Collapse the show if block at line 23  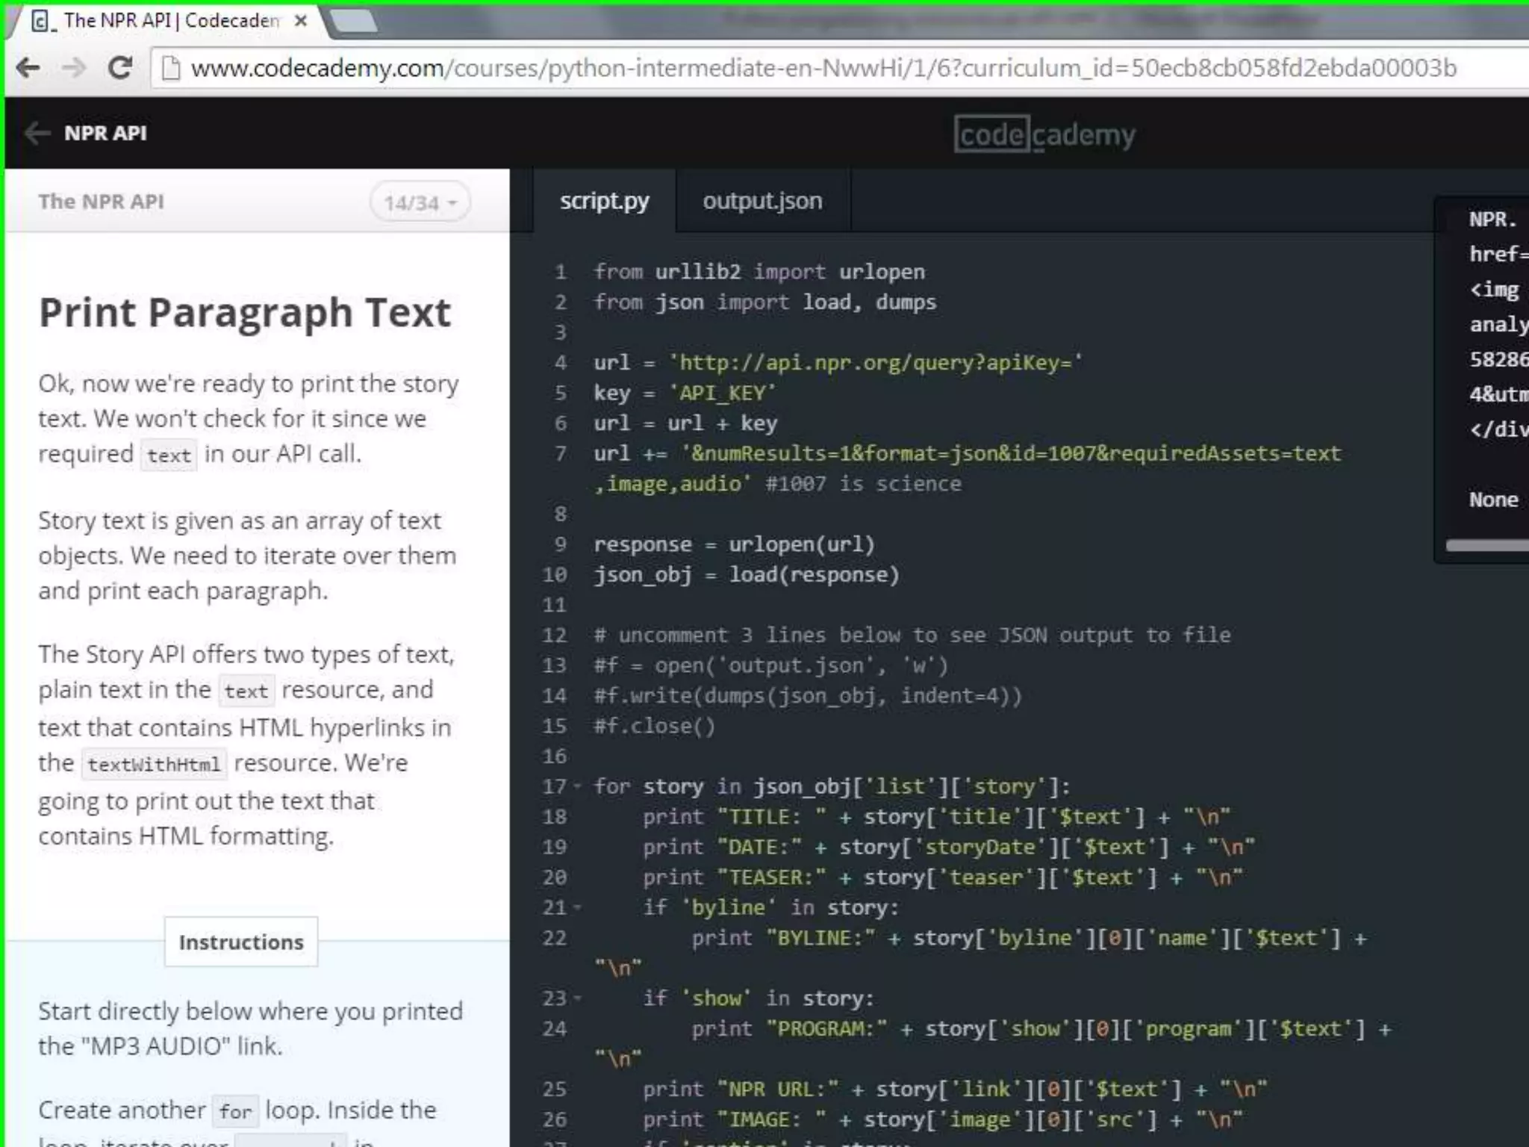click(x=577, y=998)
